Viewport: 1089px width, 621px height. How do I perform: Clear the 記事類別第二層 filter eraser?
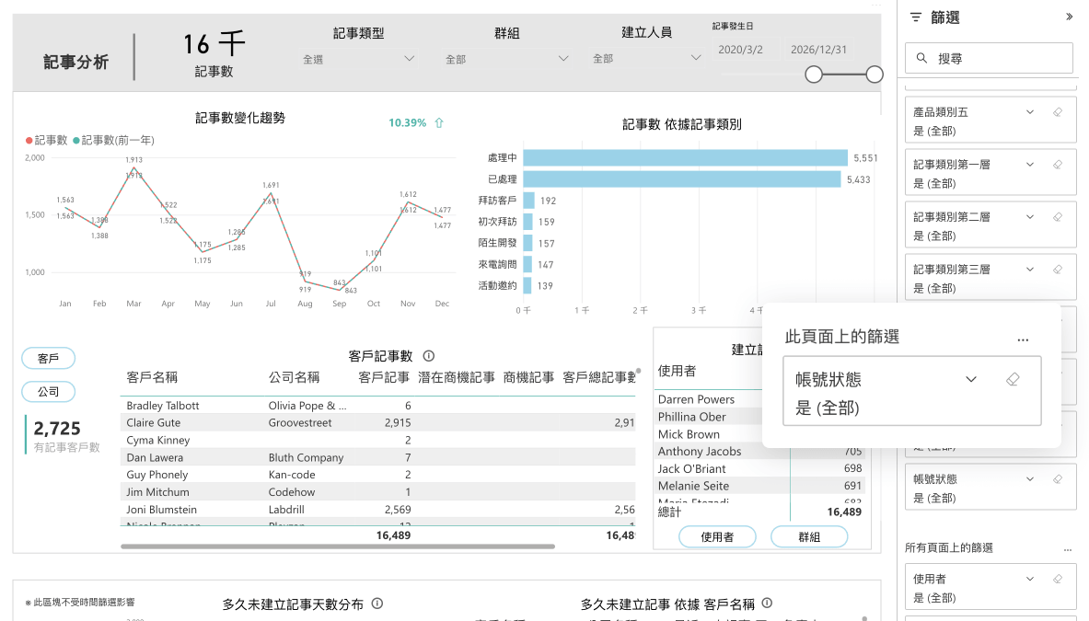click(x=1057, y=216)
